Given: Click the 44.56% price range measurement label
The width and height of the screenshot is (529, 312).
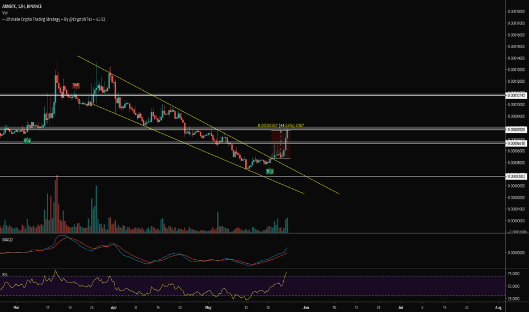Looking at the screenshot, I should [281, 125].
